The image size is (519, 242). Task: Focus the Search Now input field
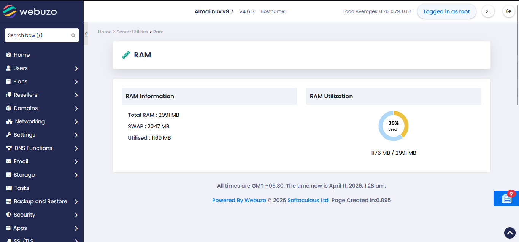(38, 35)
